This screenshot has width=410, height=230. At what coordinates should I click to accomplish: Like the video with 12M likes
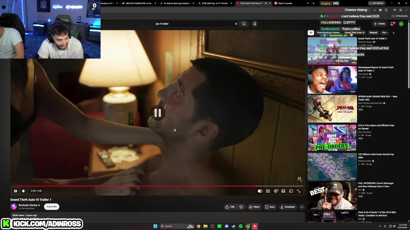230,207
